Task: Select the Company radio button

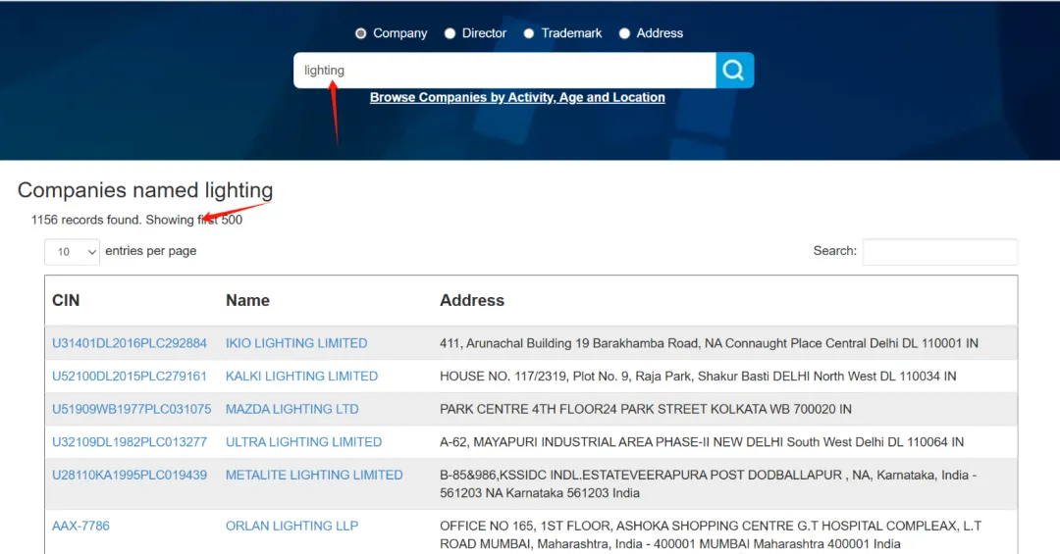Action: [x=361, y=33]
